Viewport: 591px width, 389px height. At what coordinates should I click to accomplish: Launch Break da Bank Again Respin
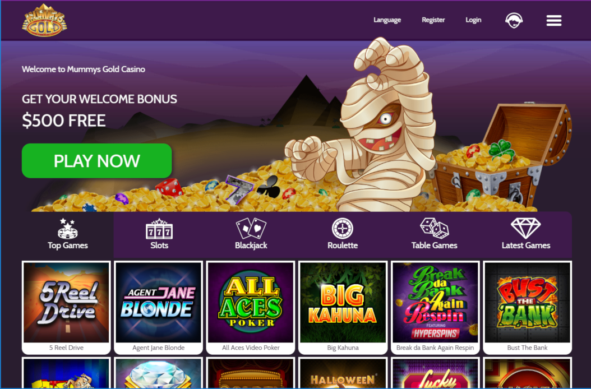435,308
